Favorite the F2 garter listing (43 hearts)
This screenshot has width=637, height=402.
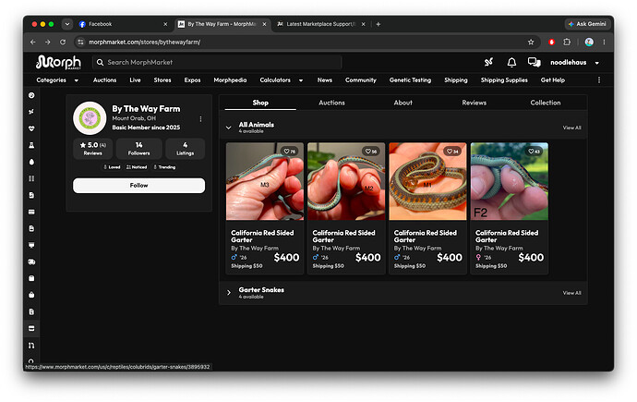534,152
